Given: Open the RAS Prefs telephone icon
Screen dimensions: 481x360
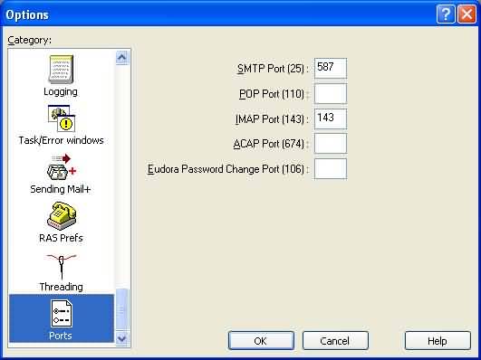Looking at the screenshot, I should (x=62, y=216).
